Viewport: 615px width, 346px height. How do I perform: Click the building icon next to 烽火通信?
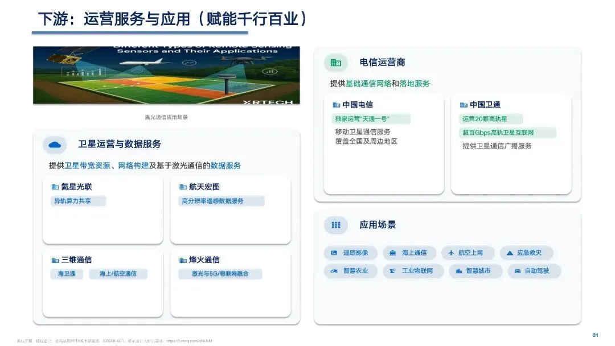click(183, 260)
